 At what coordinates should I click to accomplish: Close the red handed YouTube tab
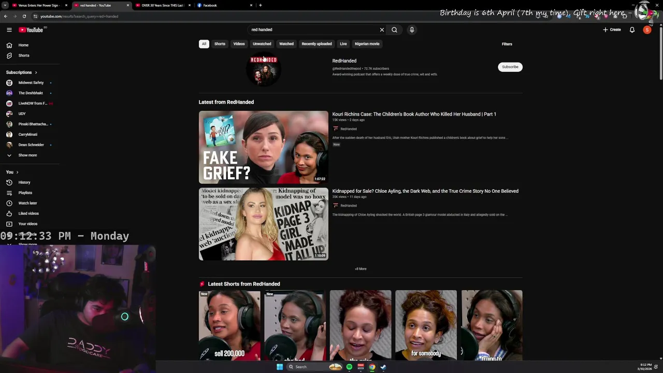pos(128,5)
